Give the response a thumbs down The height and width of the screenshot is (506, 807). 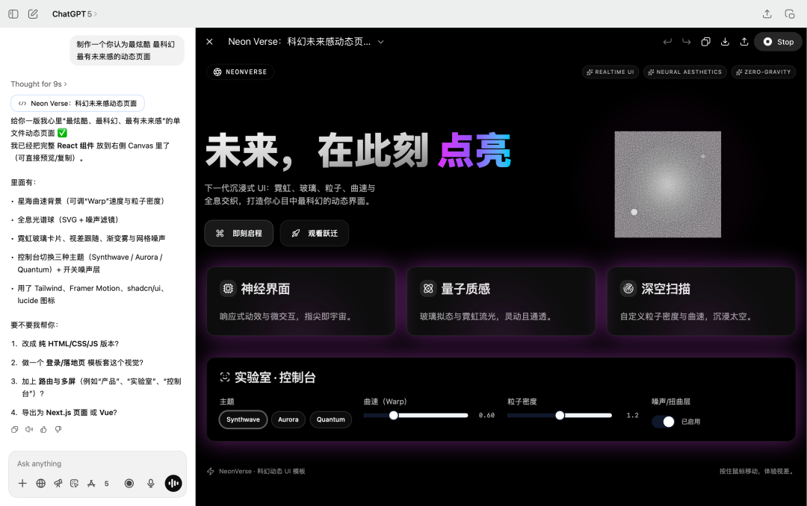point(58,429)
